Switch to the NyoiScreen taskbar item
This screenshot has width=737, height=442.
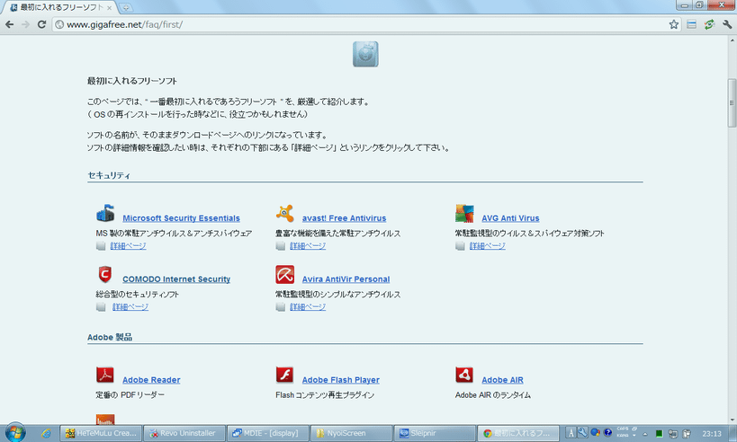(x=351, y=433)
